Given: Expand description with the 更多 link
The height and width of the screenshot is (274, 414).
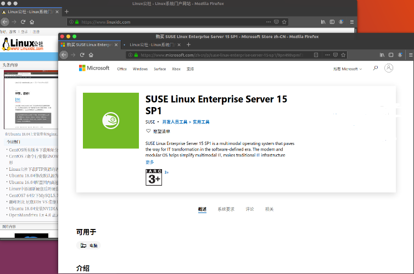Looking at the screenshot, I should 150,162.
